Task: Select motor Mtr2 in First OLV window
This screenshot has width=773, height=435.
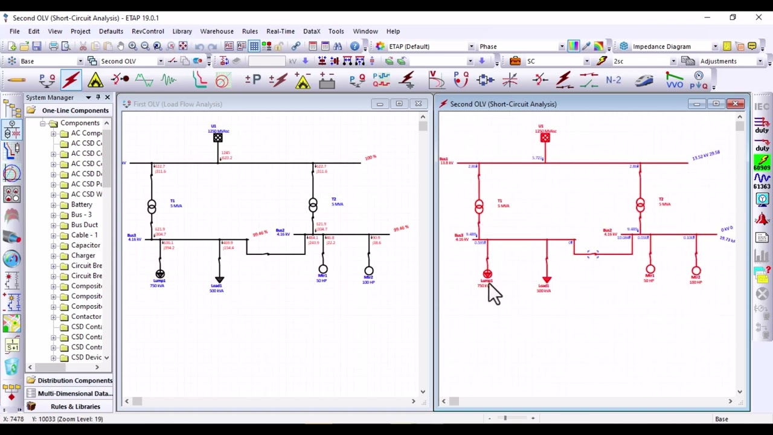Action: [x=369, y=271]
